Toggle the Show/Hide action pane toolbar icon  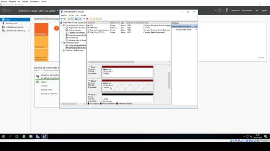pyautogui.click(x=80, y=19)
